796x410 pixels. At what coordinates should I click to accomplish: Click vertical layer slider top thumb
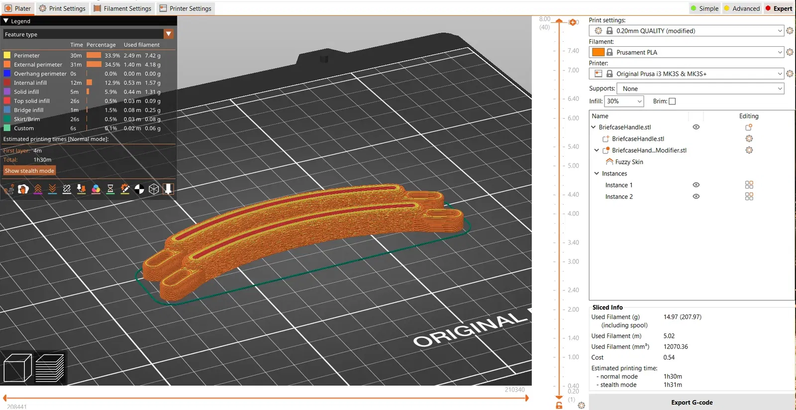click(559, 21)
